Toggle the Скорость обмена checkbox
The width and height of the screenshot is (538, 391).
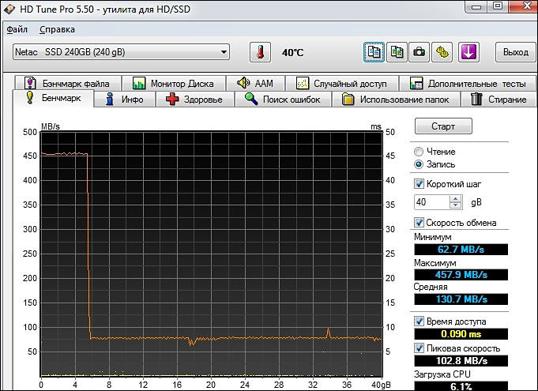coord(419,223)
